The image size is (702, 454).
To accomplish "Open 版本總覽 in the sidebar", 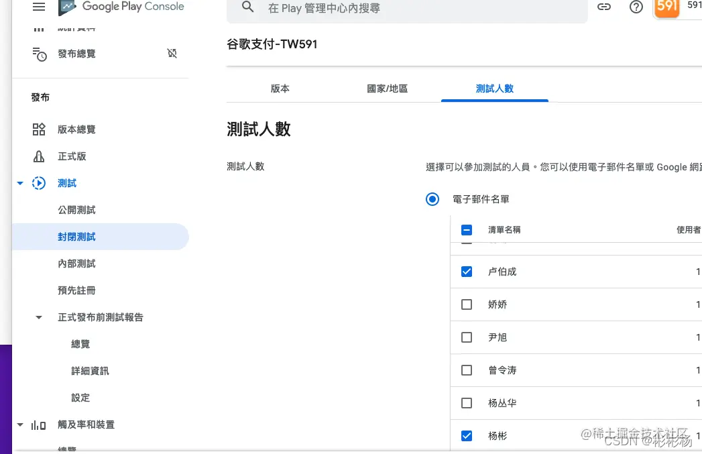I will [76, 129].
